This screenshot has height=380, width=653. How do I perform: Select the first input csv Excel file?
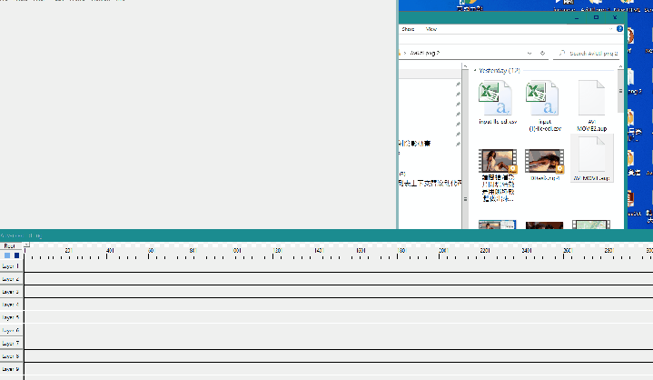pyautogui.click(x=498, y=103)
